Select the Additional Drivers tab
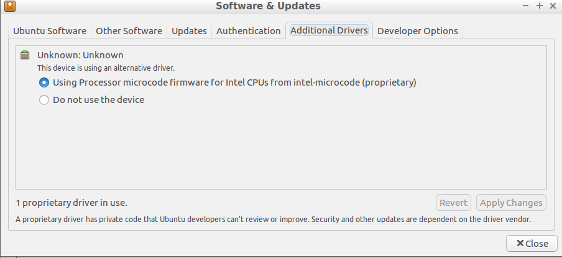The height and width of the screenshot is (258, 562). pos(329,30)
